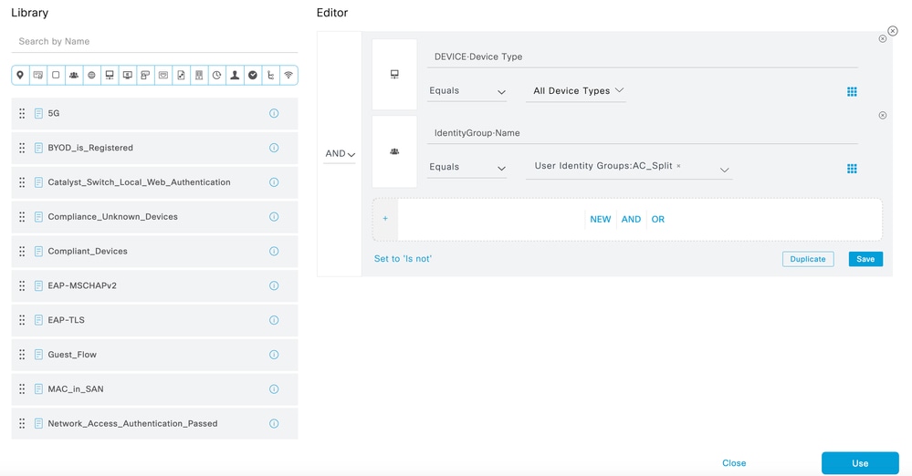Viewport: 912px width, 476px height.
Task: Select the Guest_Flow library condition
Action: [x=154, y=355]
